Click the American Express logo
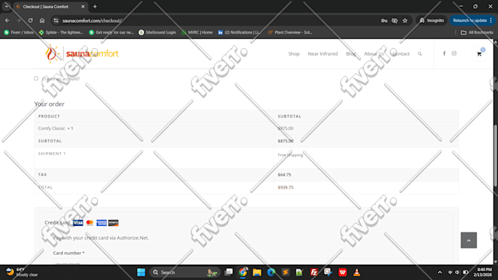 pyautogui.click(x=102, y=223)
